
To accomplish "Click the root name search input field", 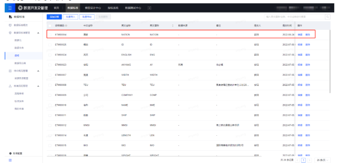I will pos(295,17).
